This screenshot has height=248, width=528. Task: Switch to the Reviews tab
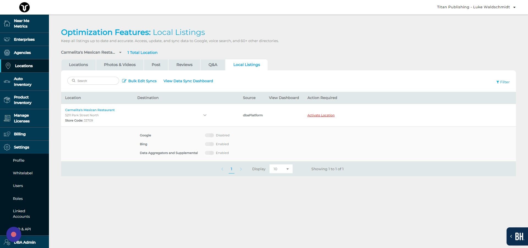coord(184,65)
